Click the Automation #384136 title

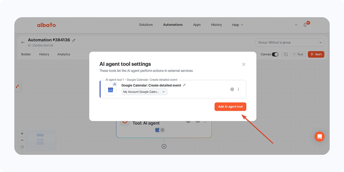[x=49, y=40]
